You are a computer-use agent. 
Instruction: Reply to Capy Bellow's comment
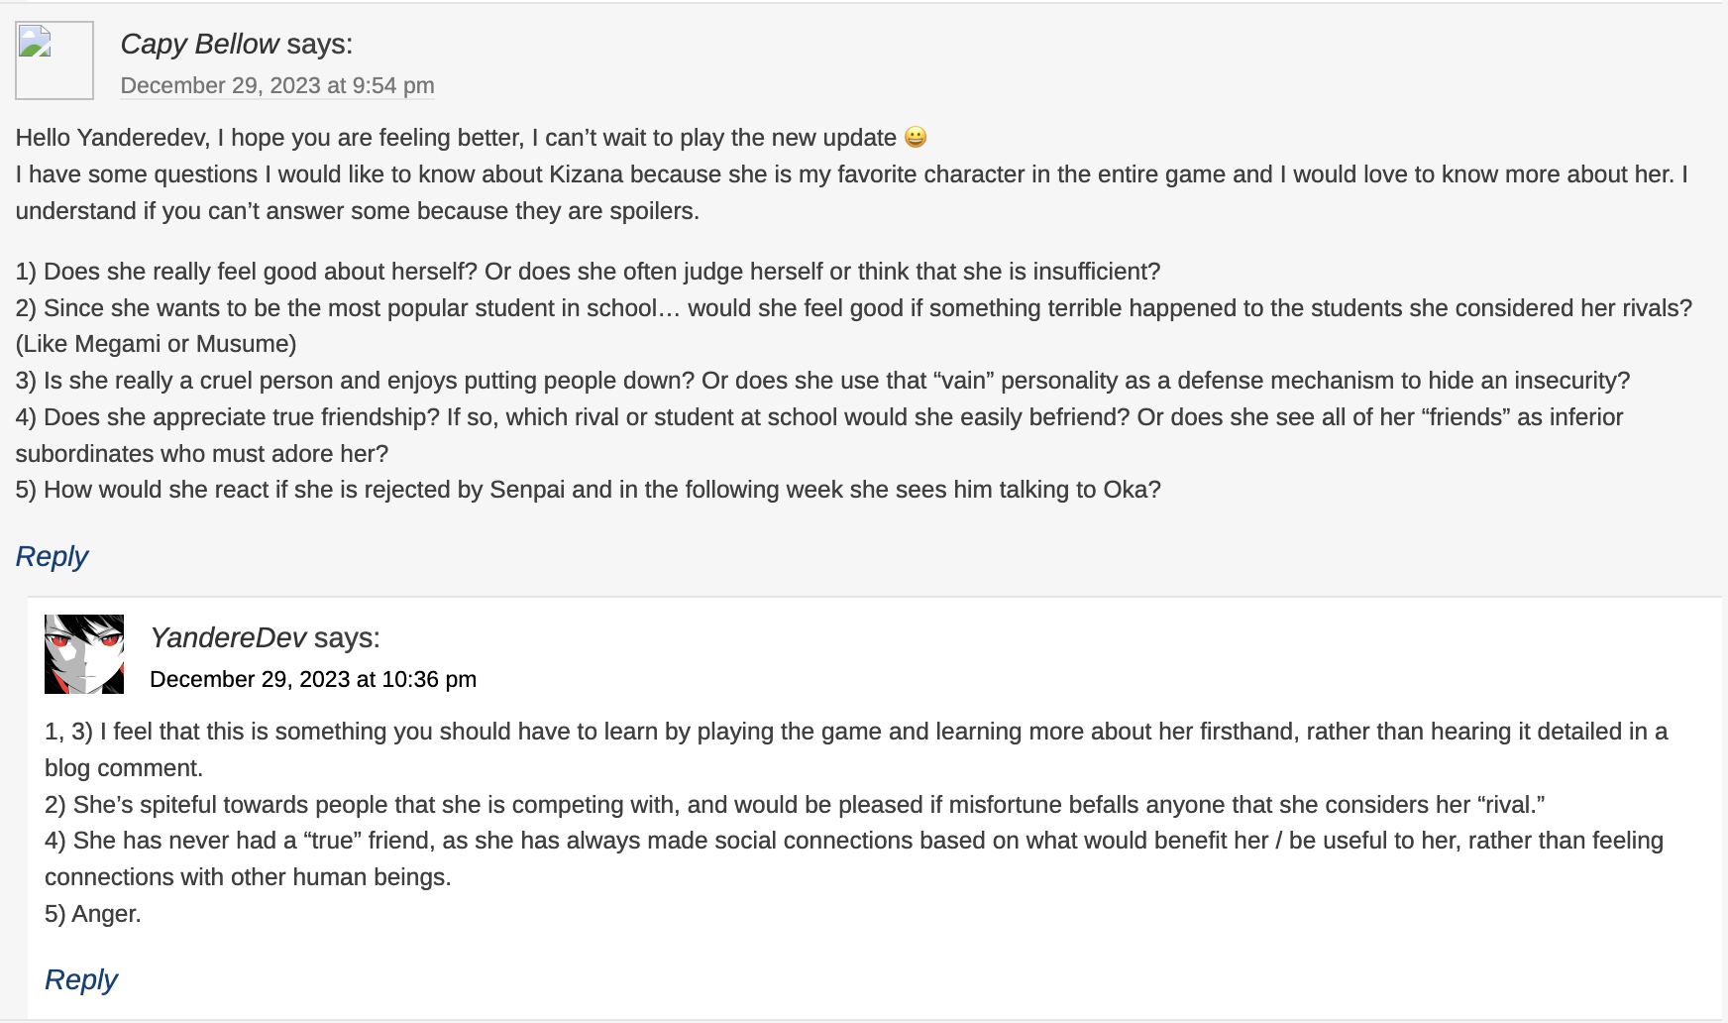coord(52,557)
